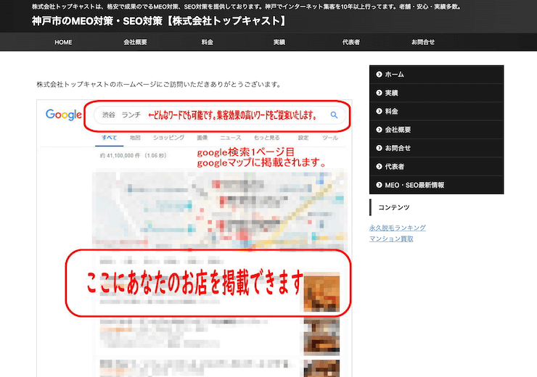The width and height of the screenshot is (537, 377).
Task: Open お問合せ in the top navigation bar
Action: pos(423,42)
